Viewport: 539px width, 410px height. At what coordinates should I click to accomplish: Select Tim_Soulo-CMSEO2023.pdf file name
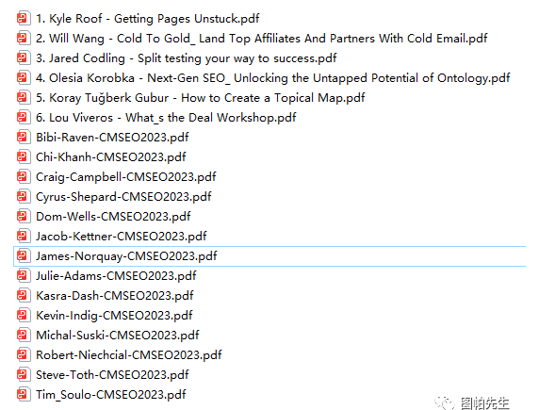click(110, 395)
